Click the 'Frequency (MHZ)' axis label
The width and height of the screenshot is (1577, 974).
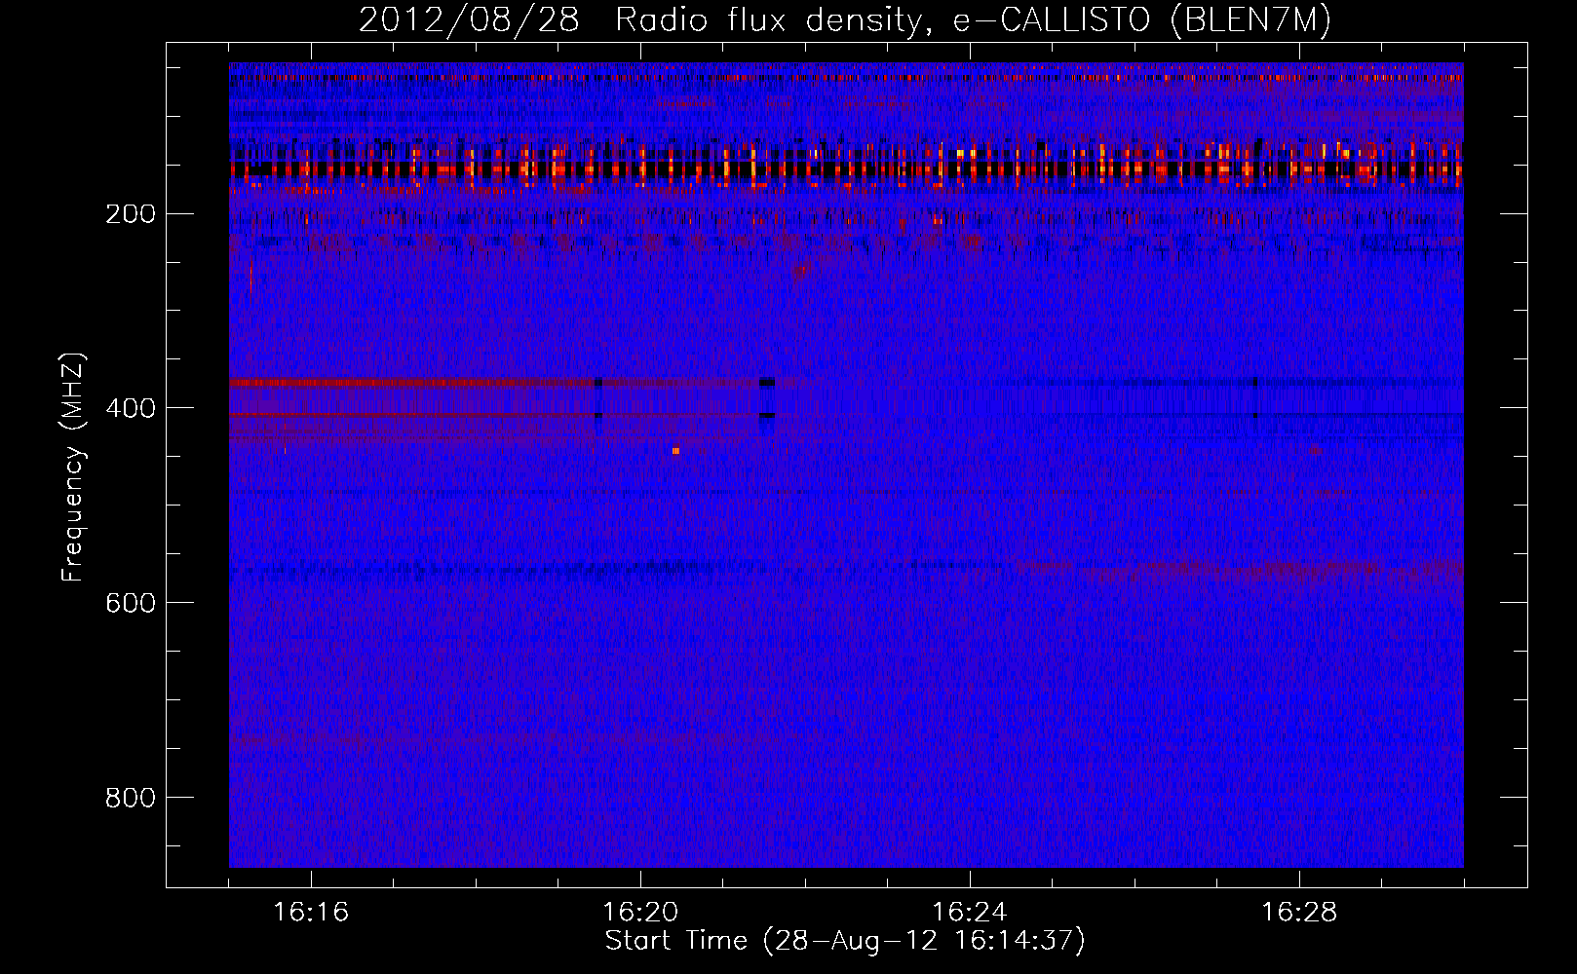pos(73,468)
